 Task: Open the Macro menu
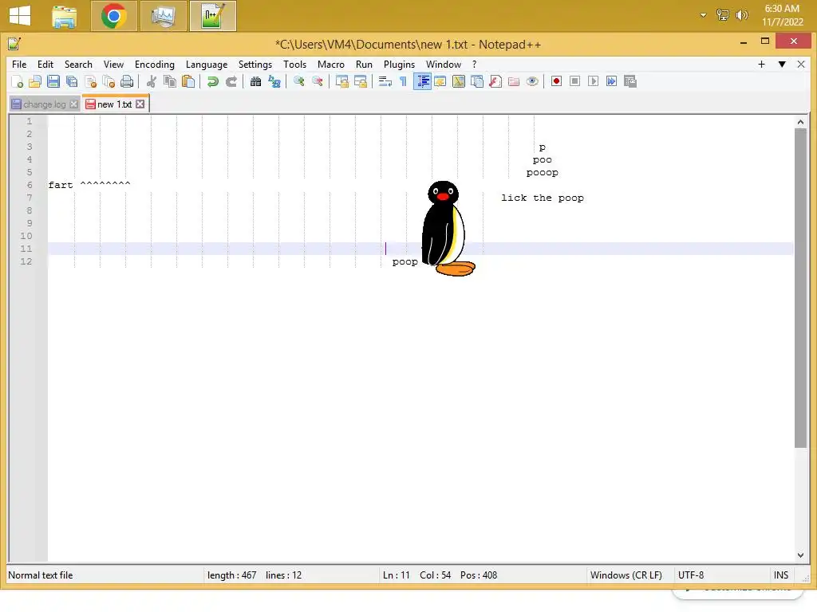(331, 65)
